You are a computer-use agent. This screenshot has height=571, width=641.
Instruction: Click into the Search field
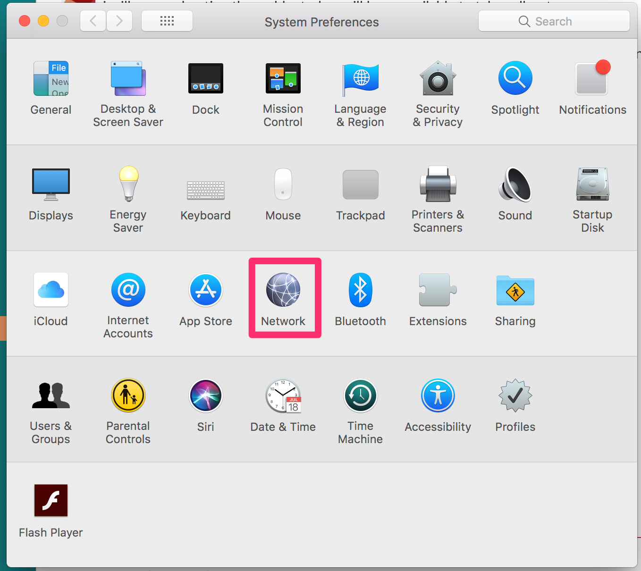coord(554,21)
